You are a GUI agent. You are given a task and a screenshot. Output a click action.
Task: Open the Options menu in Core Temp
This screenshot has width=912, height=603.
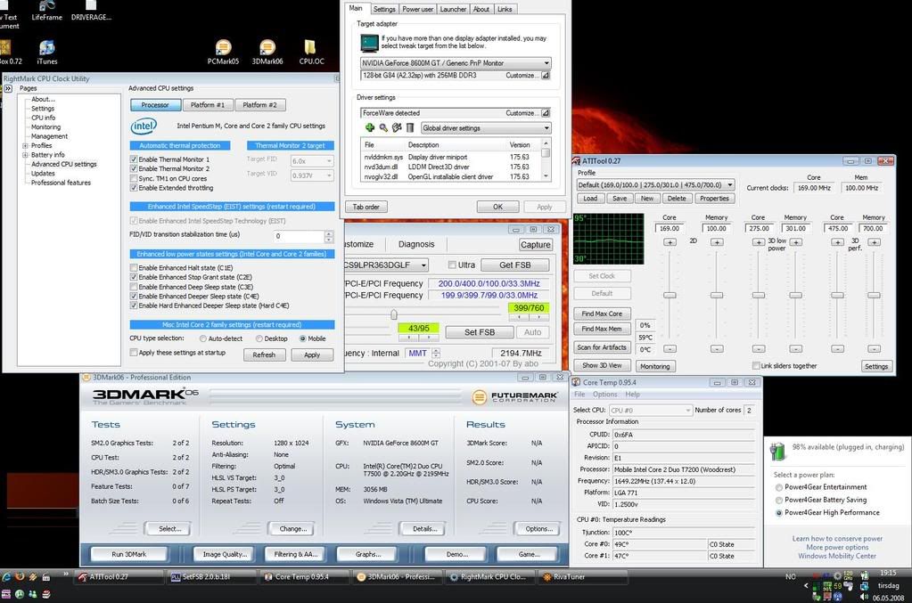(605, 394)
